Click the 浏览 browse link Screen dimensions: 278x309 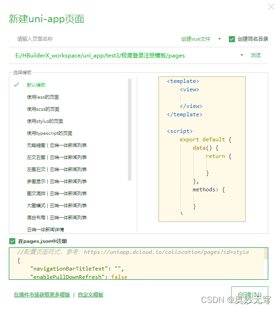pos(255,55)
